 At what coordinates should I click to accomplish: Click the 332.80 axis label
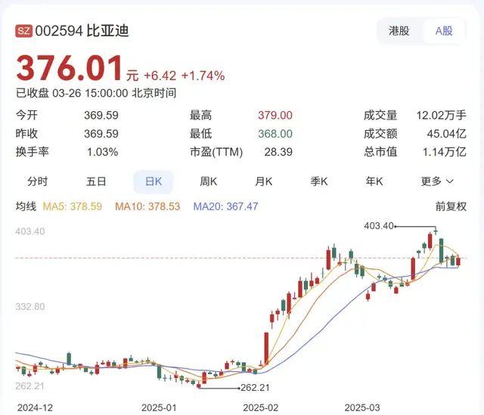(x=30, y=307)
